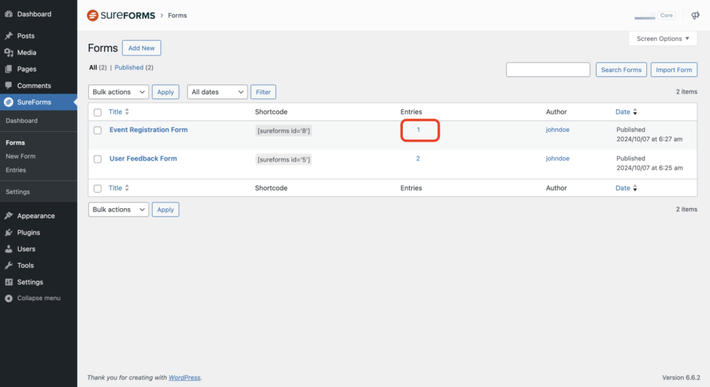The image size is (710, 387).
Task: Open the top Bulk actions dropdown
Action: point(119,92)
